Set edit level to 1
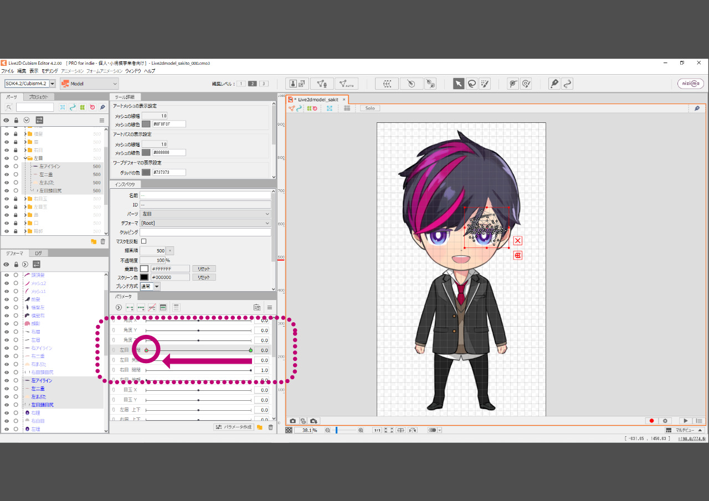Image resolution: width=709 pixels, height=501 pixels. 241,84
